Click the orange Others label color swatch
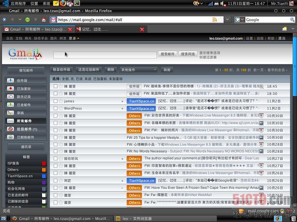Image resolution: width=297 pixels, height=222 pixels. 44,170
